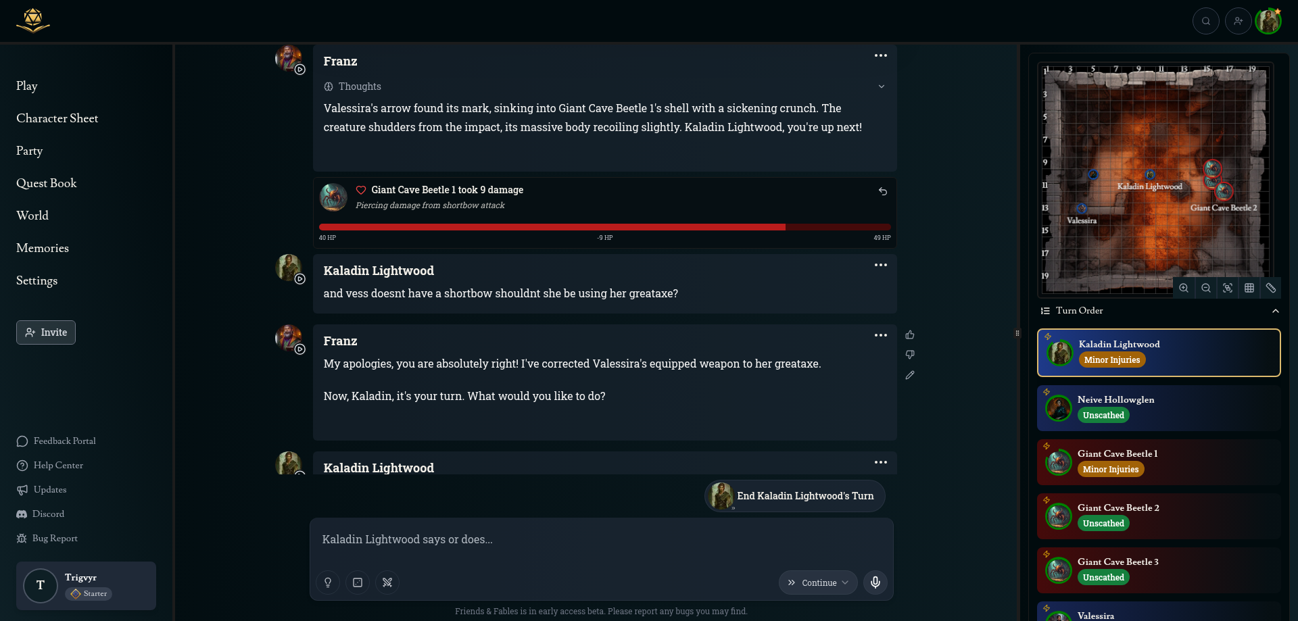This screenshot has height=621, width=1298.
Task: Click Giant Cave Beetle 1 health bar
Action: click(604, 227)
